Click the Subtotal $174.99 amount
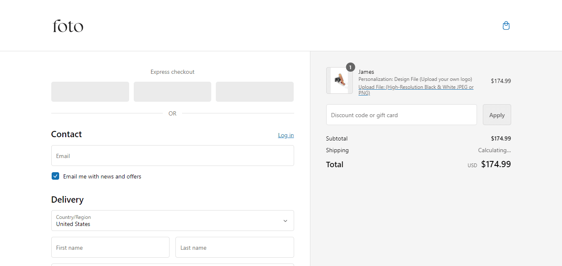 501,138
